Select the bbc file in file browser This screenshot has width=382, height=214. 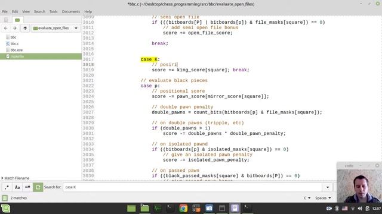point(13,37)
